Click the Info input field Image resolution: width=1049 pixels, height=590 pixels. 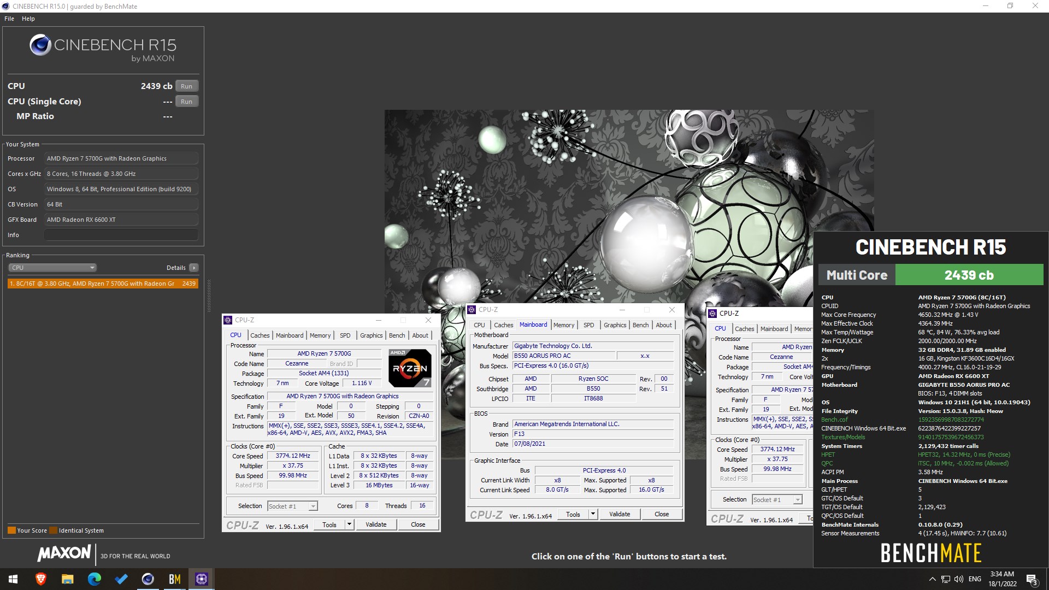click(121, 235)
